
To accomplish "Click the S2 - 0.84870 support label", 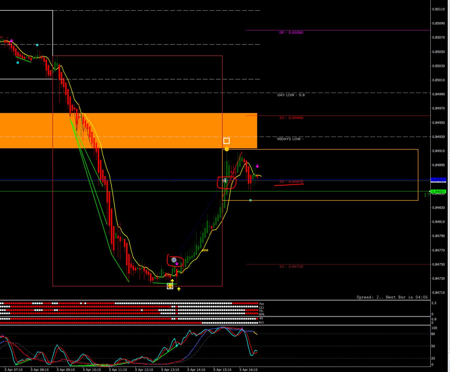I will tap(291, 182).
